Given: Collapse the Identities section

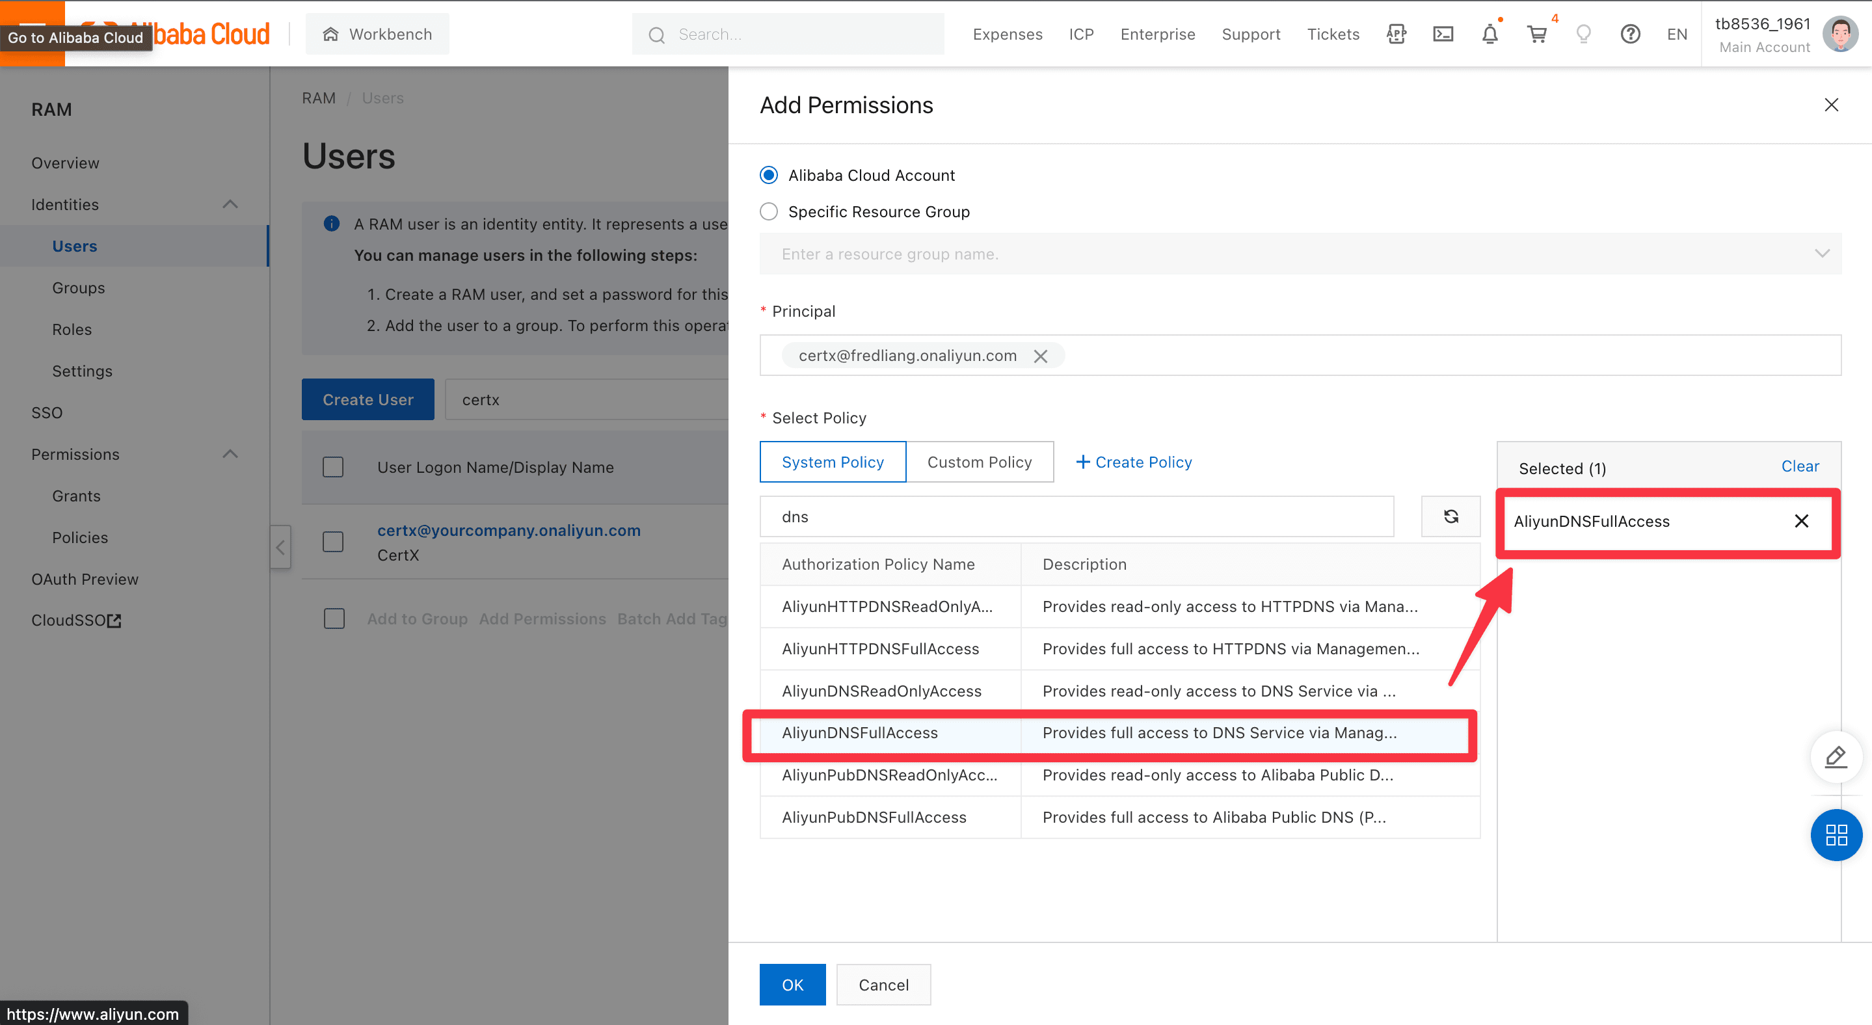Looking at the screenshot, I should point(230,204).
